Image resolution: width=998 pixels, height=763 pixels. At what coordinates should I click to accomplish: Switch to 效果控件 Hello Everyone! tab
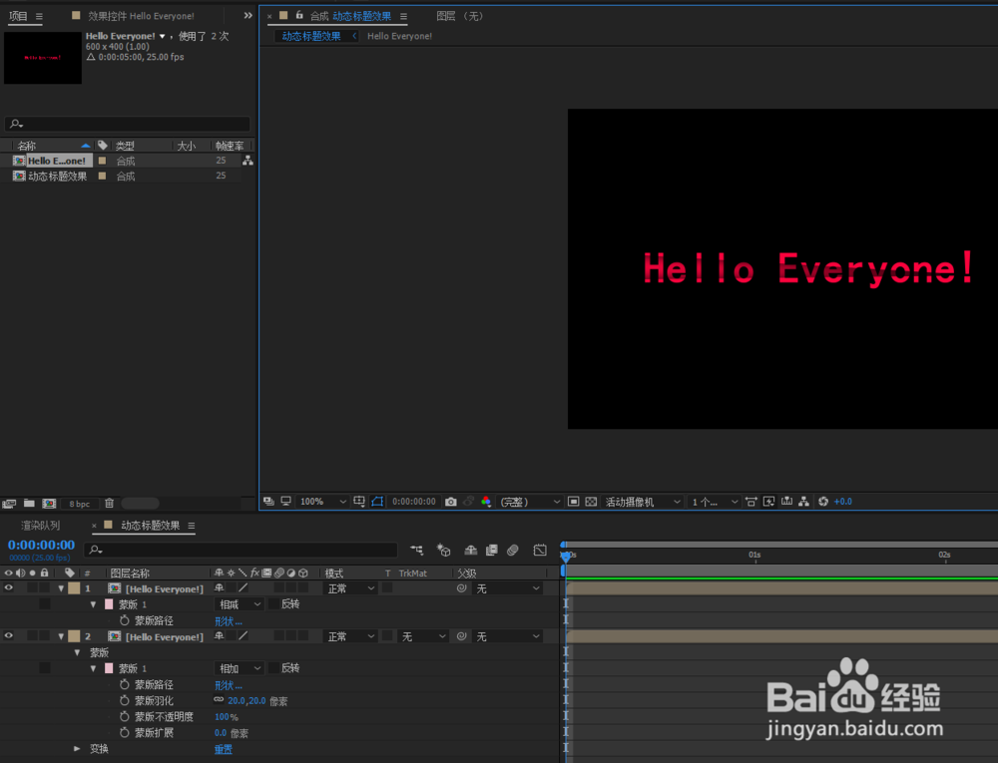[x=141, y=16]
